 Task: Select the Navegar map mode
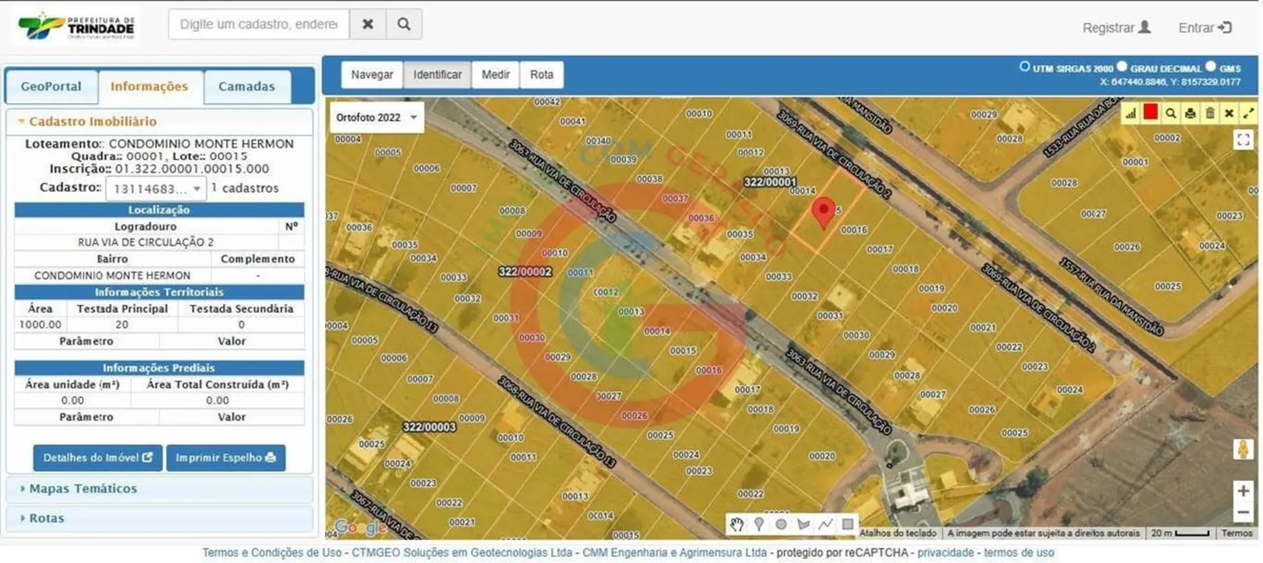pyautogui.click(x=372, y=75)
